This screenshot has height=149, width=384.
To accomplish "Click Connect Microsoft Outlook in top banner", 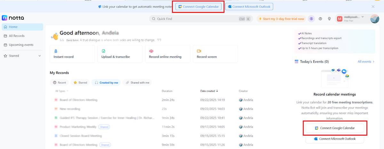I will 249,7.
